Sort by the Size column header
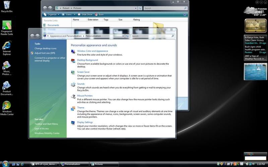Screen dimensions: 268x167 coord(125,20)
